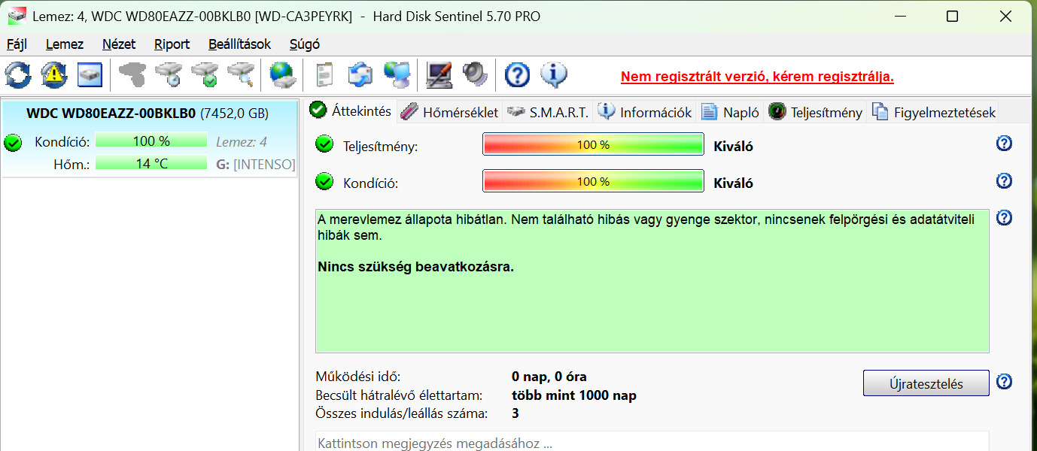Click the blue disk panel toolbar icon
The height and width of the screenshot is (451, 1037).
coord(90,74)
